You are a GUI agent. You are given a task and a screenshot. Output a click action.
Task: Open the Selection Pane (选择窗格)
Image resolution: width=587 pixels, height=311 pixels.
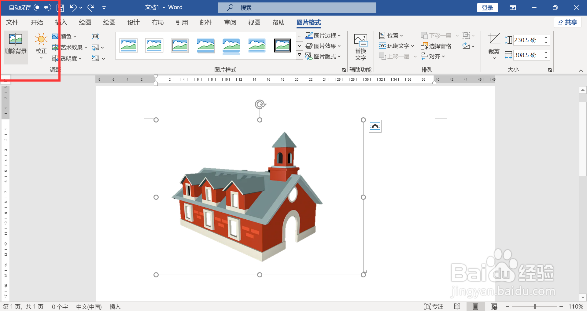tap(436, 46)
